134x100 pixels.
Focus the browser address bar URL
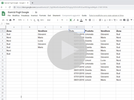click(62, 7)
